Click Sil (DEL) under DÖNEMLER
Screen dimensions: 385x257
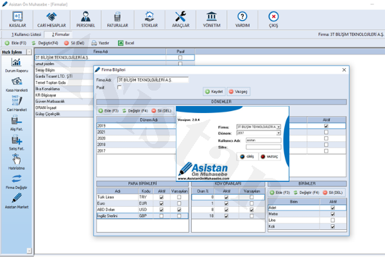click(161, 111)
